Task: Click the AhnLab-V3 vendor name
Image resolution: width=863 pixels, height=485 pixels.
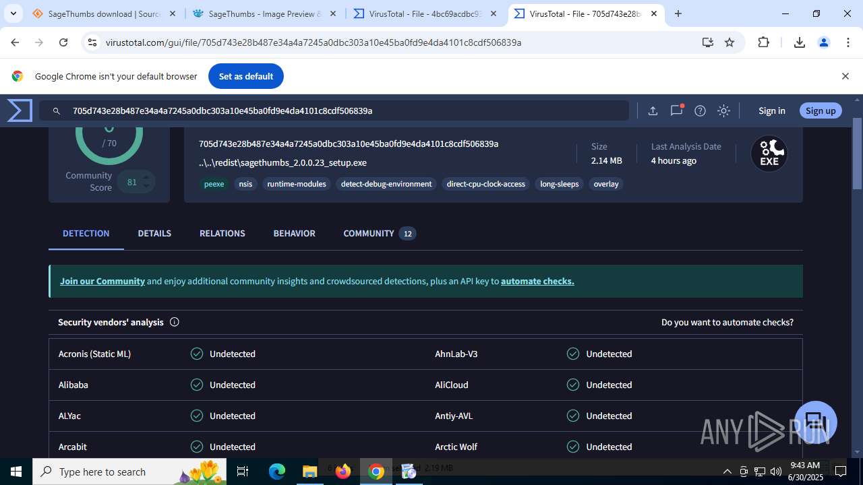Action: [x=456, y=354]
